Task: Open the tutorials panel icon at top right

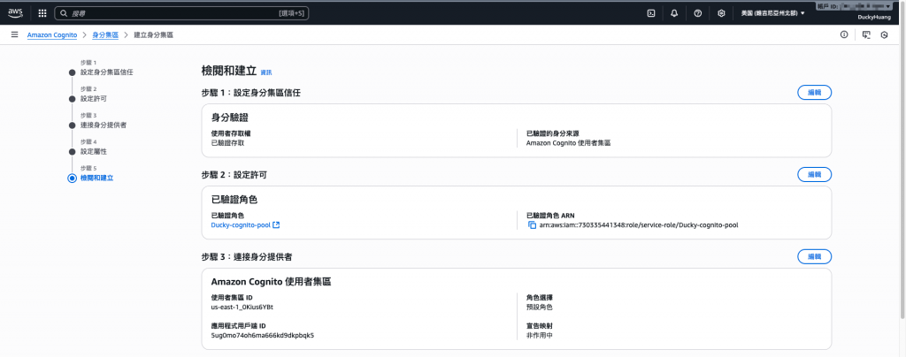Action: 865,34
